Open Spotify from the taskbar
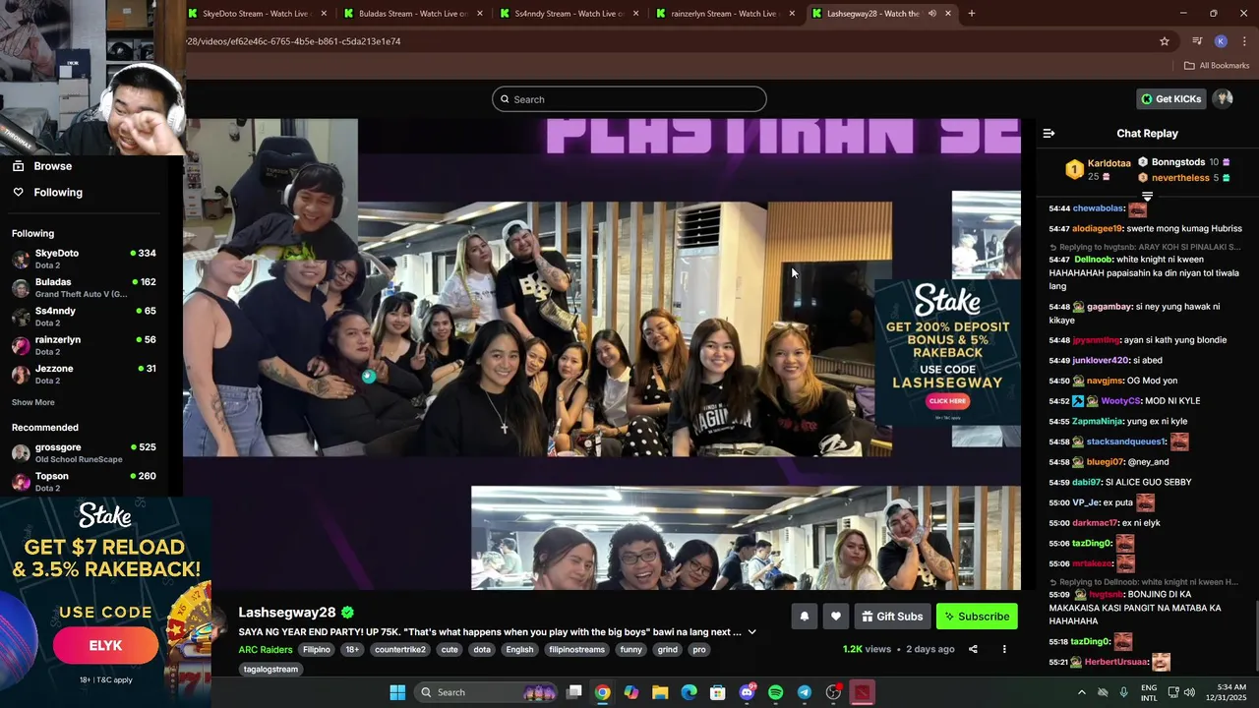The width and height of the screenshot is (1259, 708). (775, 692)
